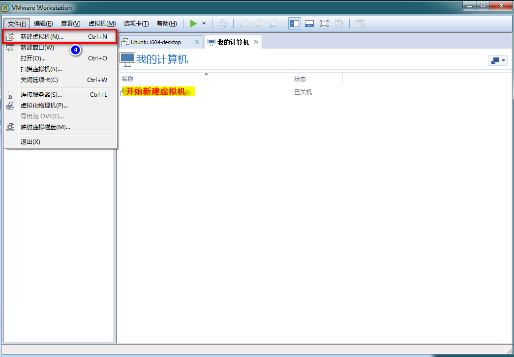Image resolution: width=514 pixels, height=357 pixels.
Task: Choose 关闭选项卡(C) menu entry
Action: 60,80
